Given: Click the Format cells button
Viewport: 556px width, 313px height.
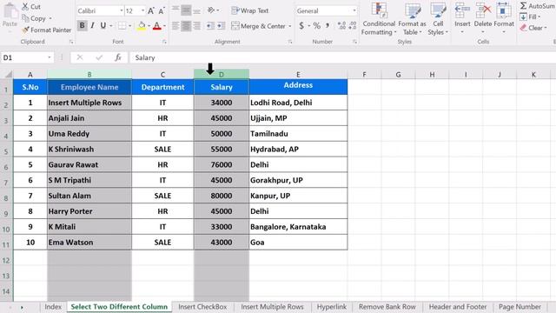Looking at the screenshot, I should (x=504, y=17).
